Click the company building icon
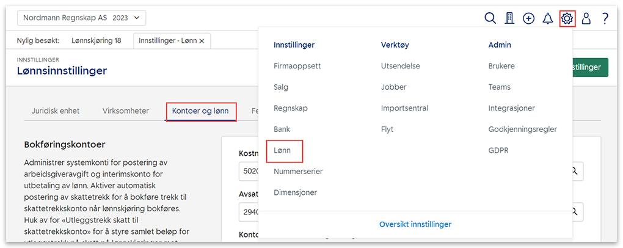 tap(509, 18)
